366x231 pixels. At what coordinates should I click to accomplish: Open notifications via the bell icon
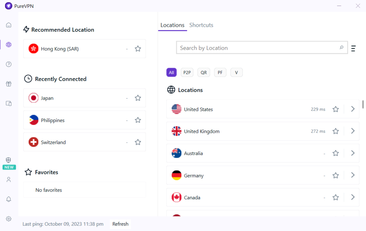click(x=9, y=199)
